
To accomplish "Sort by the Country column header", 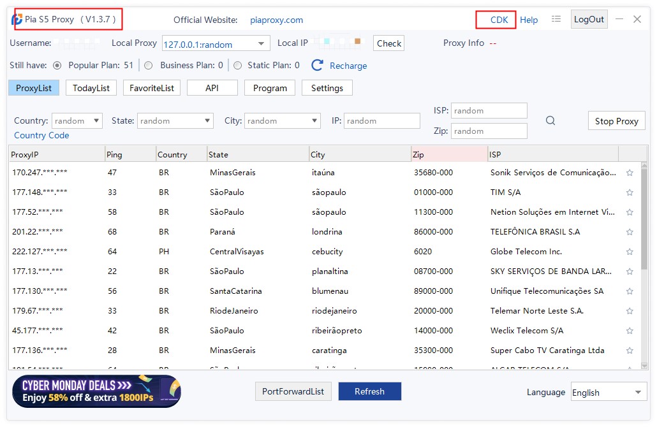I will pyautogui.click(x=181, y=154).
